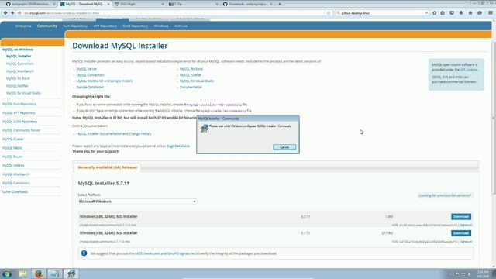Screen dimensions: 496x279
Task: Download the 377.9M full MSI installer
Action: point(461,233)
